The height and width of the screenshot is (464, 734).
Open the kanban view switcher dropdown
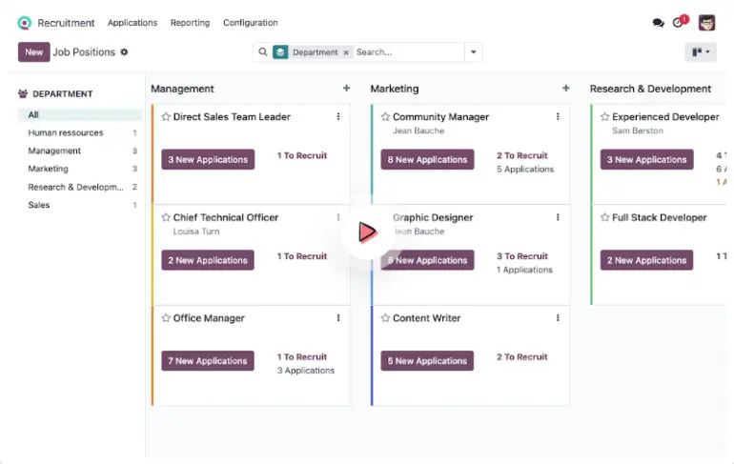[x=701, y=52]
